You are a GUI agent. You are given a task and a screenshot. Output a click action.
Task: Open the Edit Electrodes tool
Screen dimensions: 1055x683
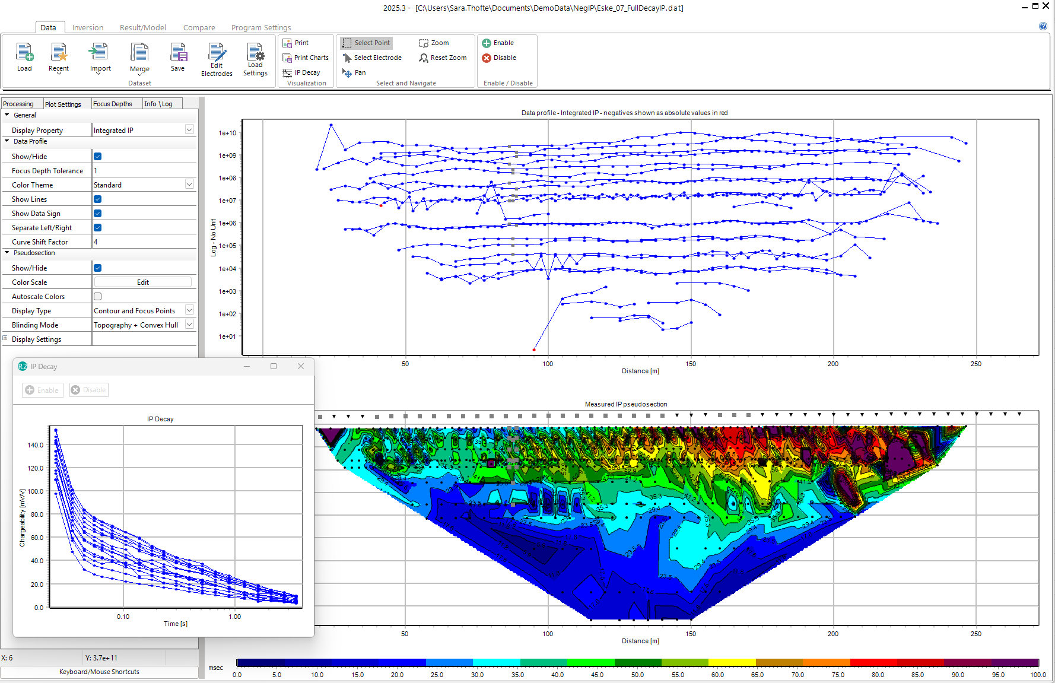[x=217, y=53]
